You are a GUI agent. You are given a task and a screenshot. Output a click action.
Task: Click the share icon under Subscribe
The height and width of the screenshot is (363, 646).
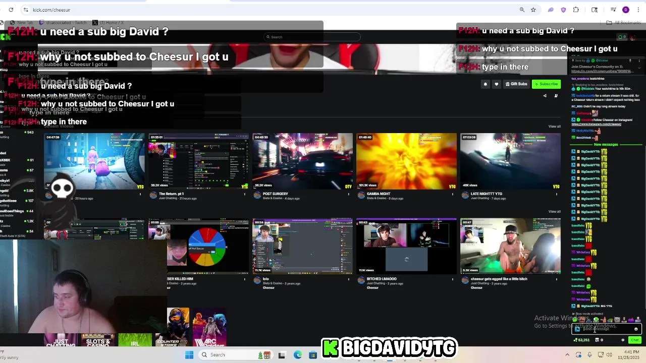click(545, 96)
